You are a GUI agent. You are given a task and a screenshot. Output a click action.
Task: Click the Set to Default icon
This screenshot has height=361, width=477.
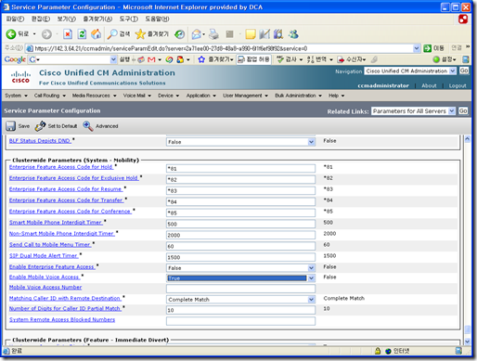point(40,126)
